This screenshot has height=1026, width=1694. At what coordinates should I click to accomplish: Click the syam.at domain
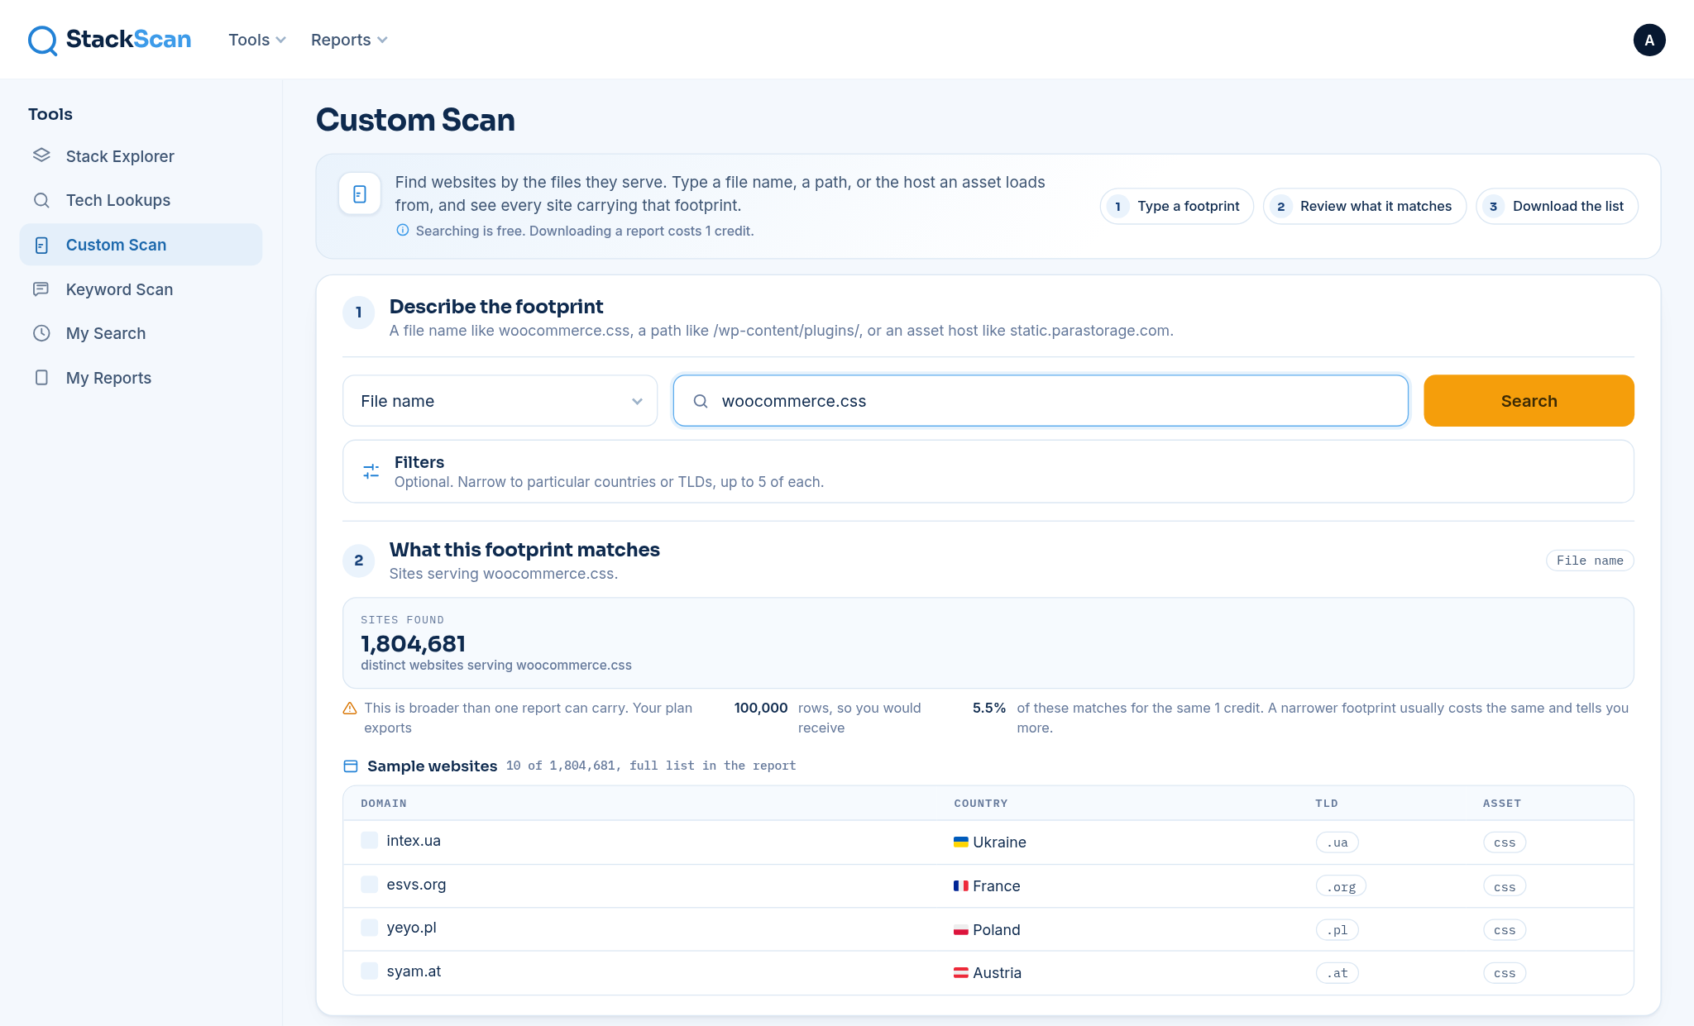(x=414, y=971)
